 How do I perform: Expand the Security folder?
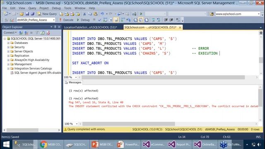[x=8, y=47]
